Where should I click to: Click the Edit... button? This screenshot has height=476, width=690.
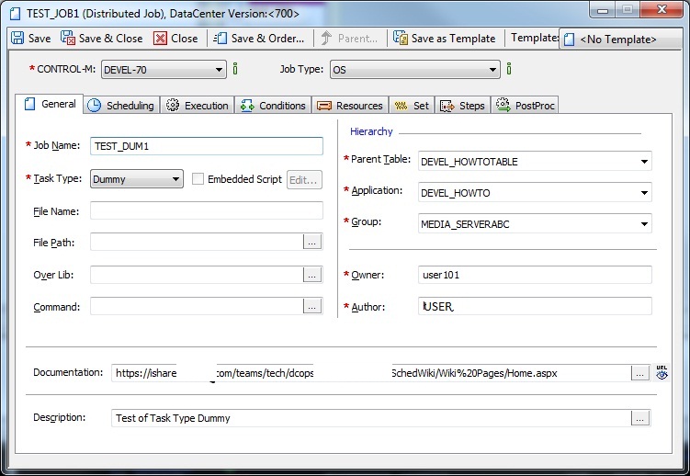(304, 180)
